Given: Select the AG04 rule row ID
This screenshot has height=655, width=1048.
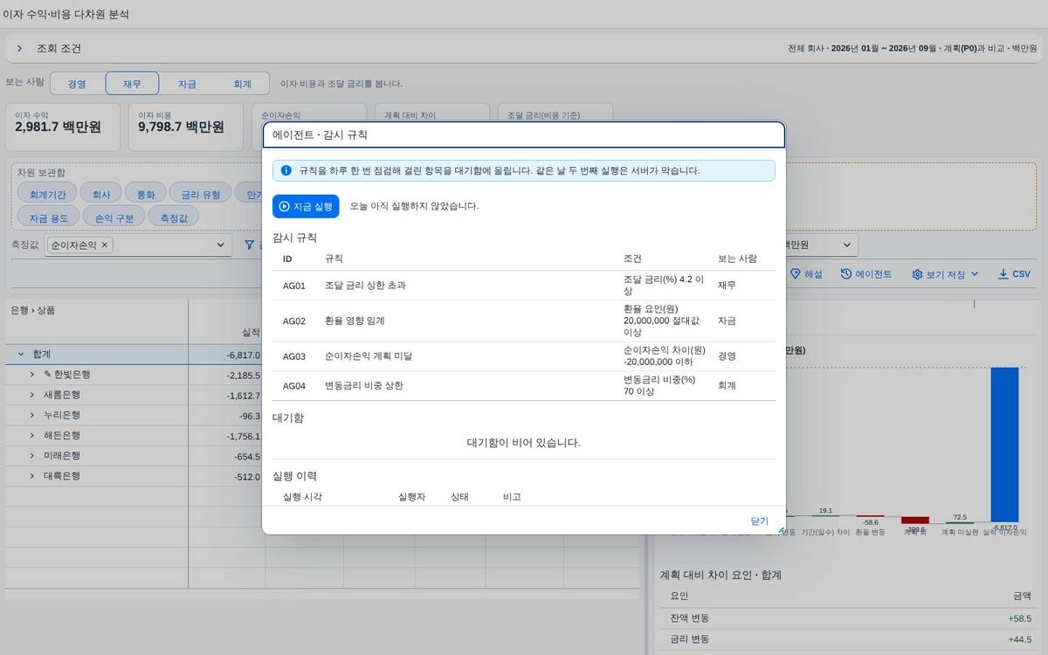Looking at the screenshot, I should coord(294,385).
